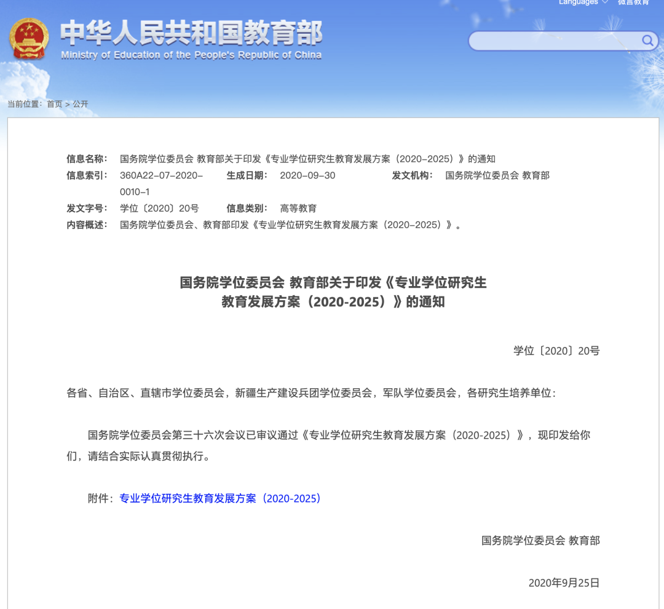The width and height of the screenshot is (664, 609).
Task: Expand the Languages dropdown
Action: (x=577, y=3)
